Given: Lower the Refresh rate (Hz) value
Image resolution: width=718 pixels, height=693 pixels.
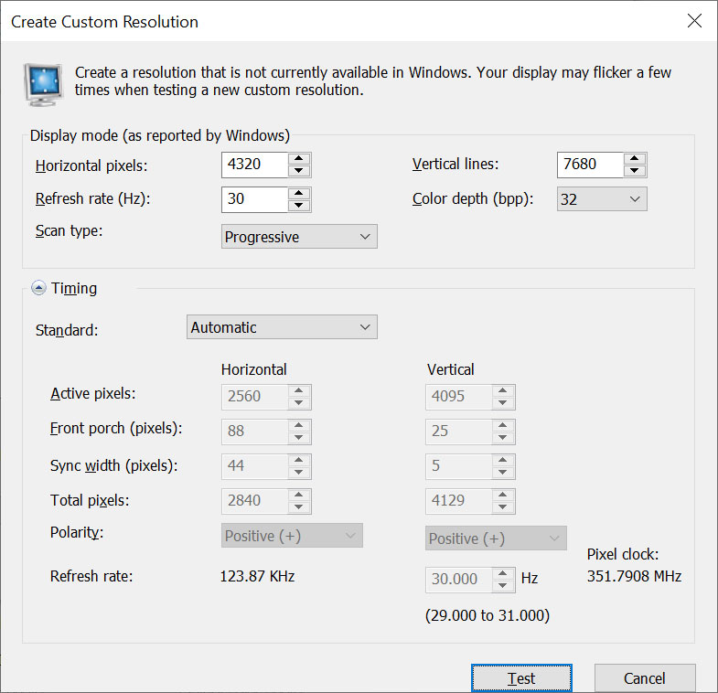Looking at the screenshot, I should tap(300, 206).
